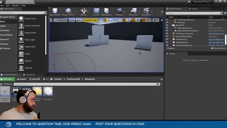Screen dimensions: 227x128
Task: Open Content browser via toolbar icon
Action: click(96, 12)
